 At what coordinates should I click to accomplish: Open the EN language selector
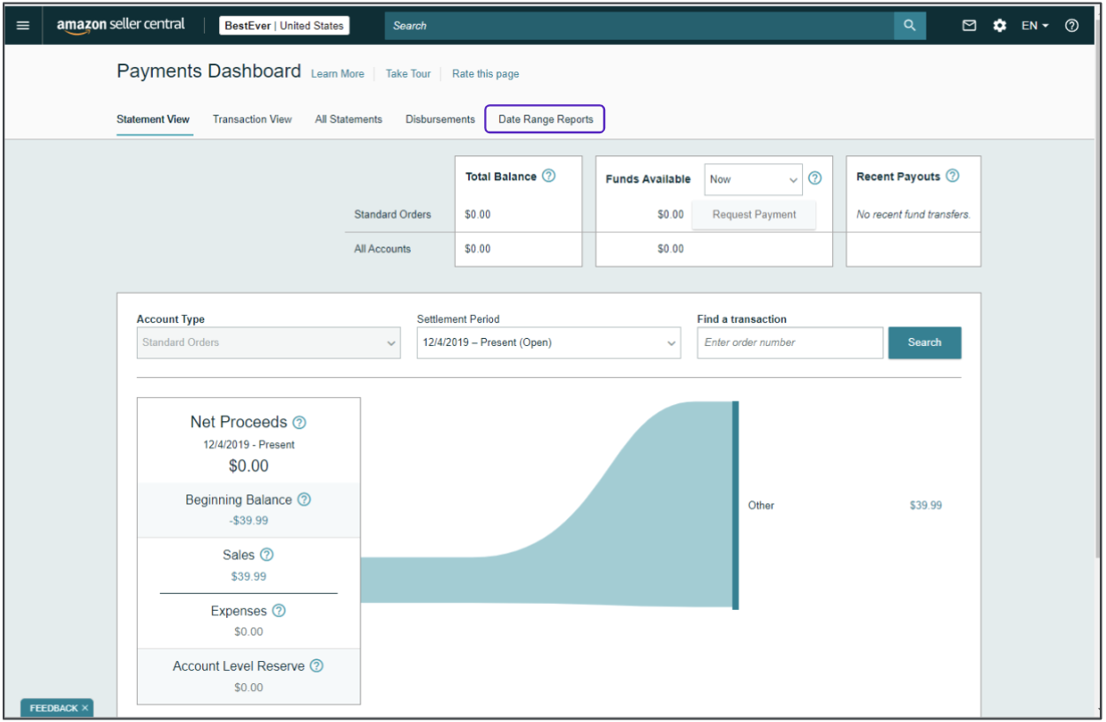point(1034,26)
